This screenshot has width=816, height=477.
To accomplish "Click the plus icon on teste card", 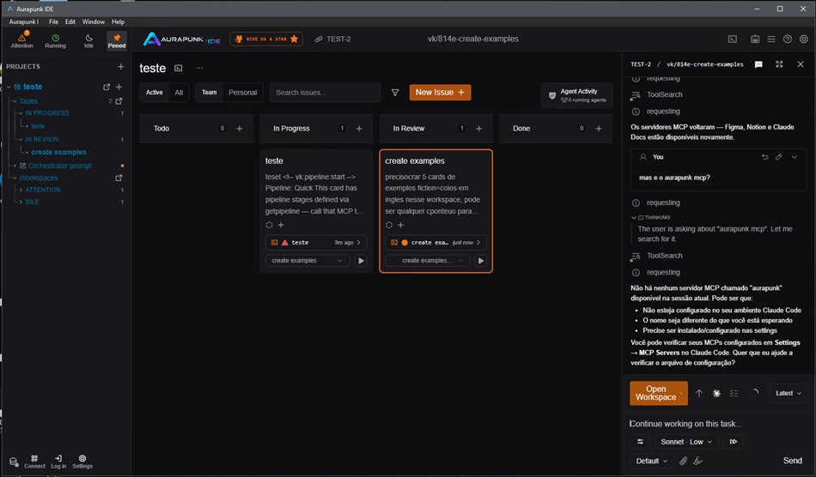I will pyautogui.click(x=281, y=225).
